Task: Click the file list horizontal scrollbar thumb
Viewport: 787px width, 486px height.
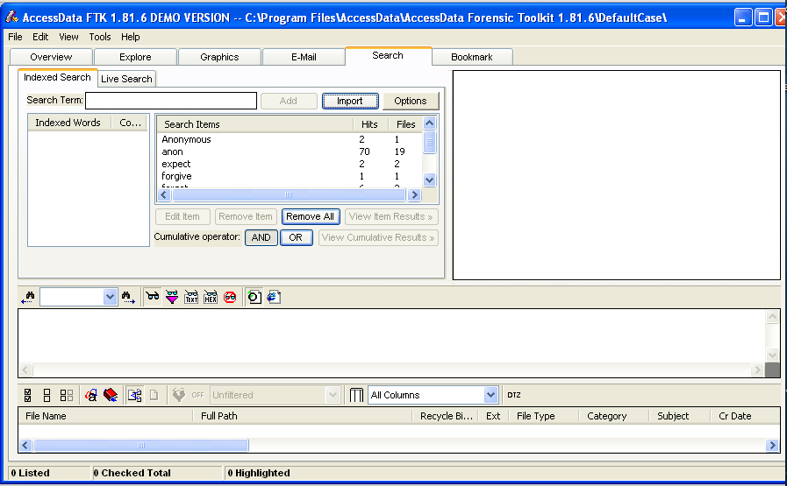Action: pyautogui.click(x=141, y=445)
